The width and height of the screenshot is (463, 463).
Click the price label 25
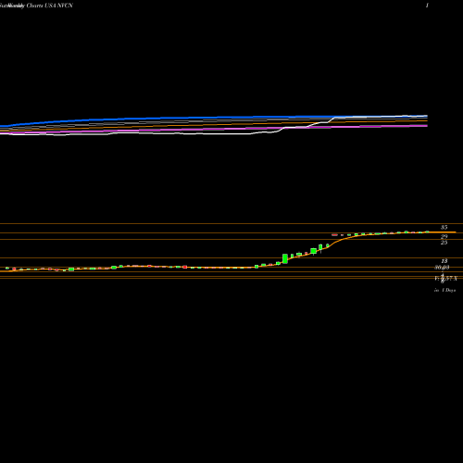point(444,243)
